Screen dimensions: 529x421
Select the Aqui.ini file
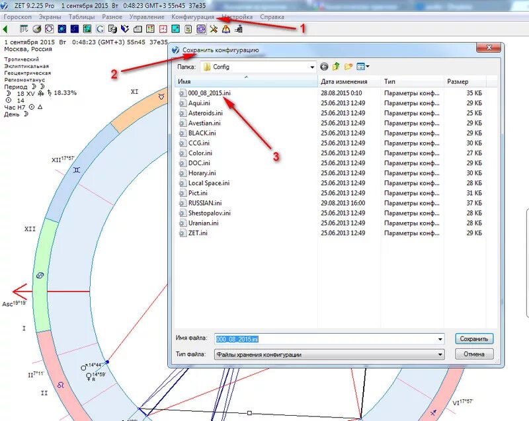point(199,103)
